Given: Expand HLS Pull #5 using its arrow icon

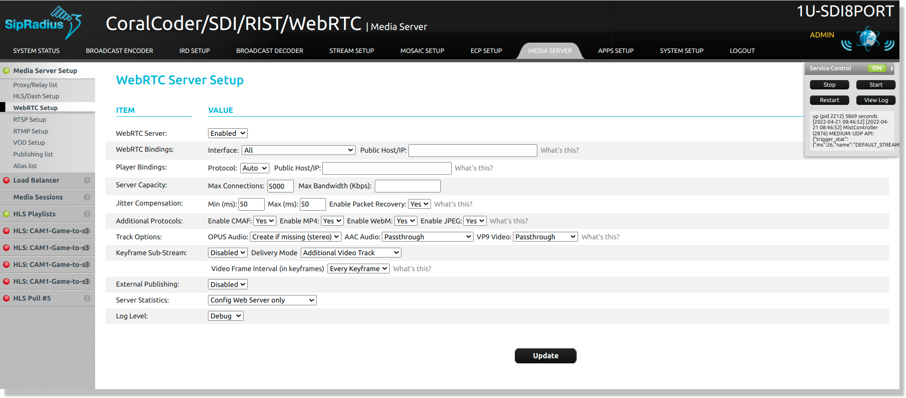Looking at the screenshot, I should 87,298.
